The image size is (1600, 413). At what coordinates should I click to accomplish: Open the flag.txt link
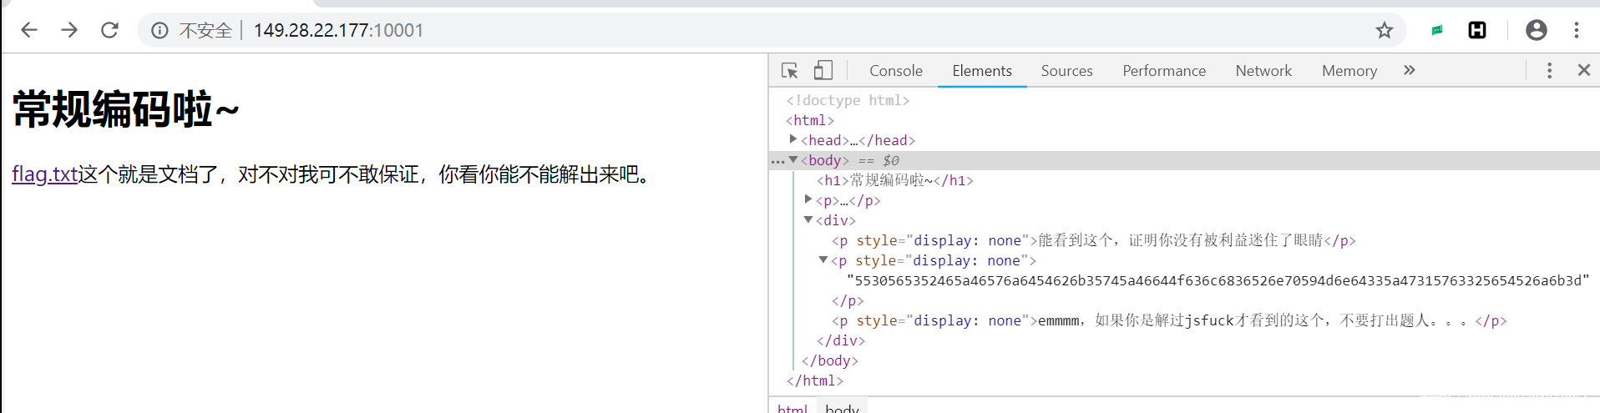(44, 174)
